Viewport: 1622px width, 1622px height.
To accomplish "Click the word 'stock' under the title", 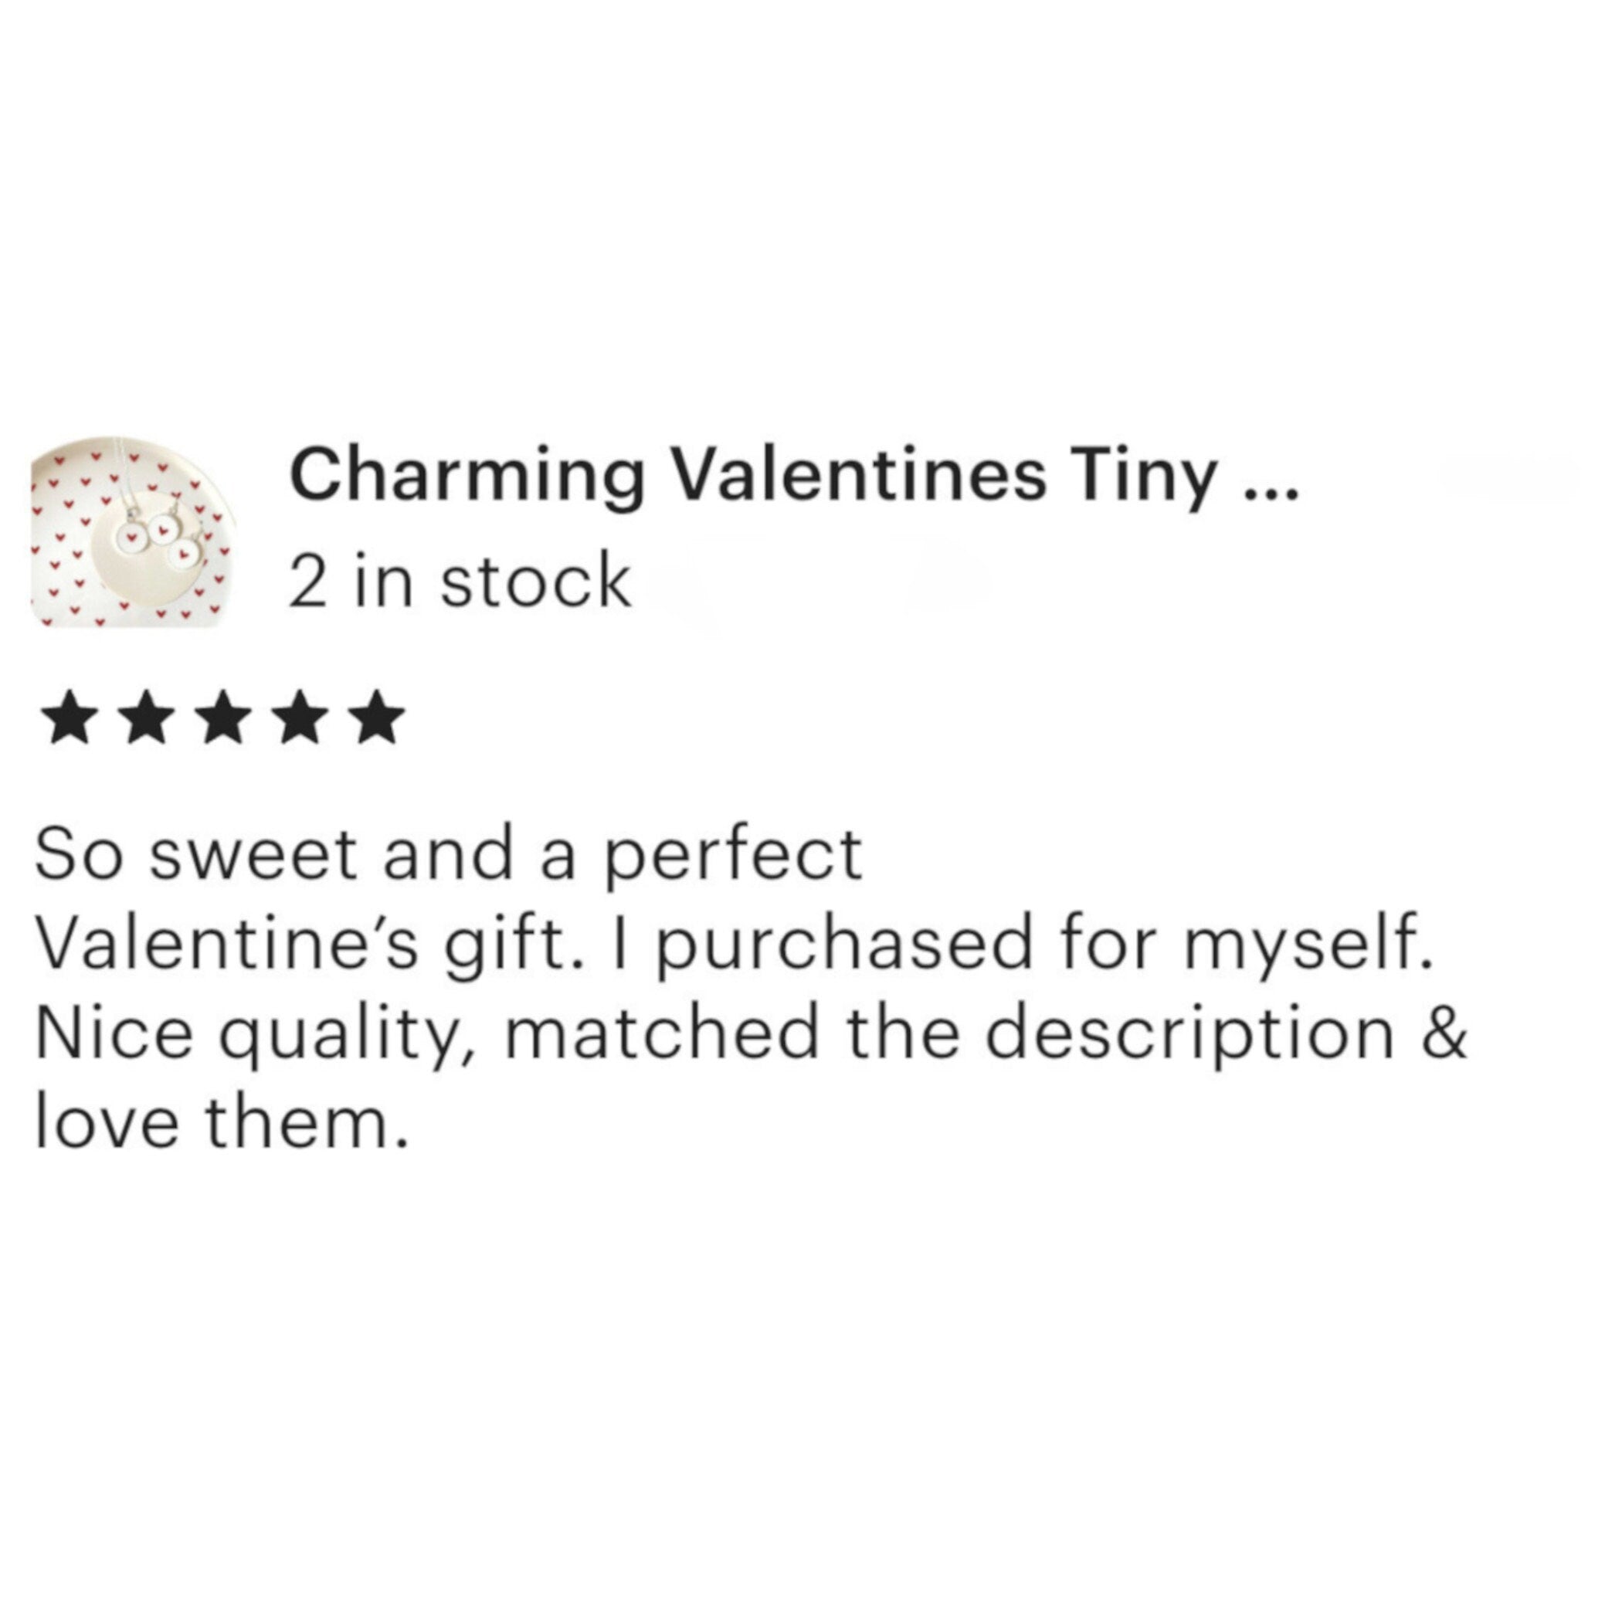I will [535, 582].
